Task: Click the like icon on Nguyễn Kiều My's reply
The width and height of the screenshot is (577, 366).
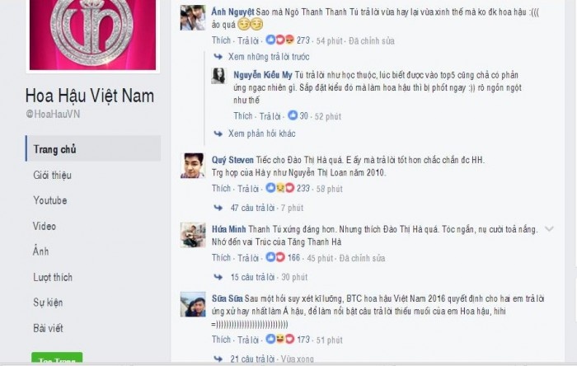Action: coord(293,115)
